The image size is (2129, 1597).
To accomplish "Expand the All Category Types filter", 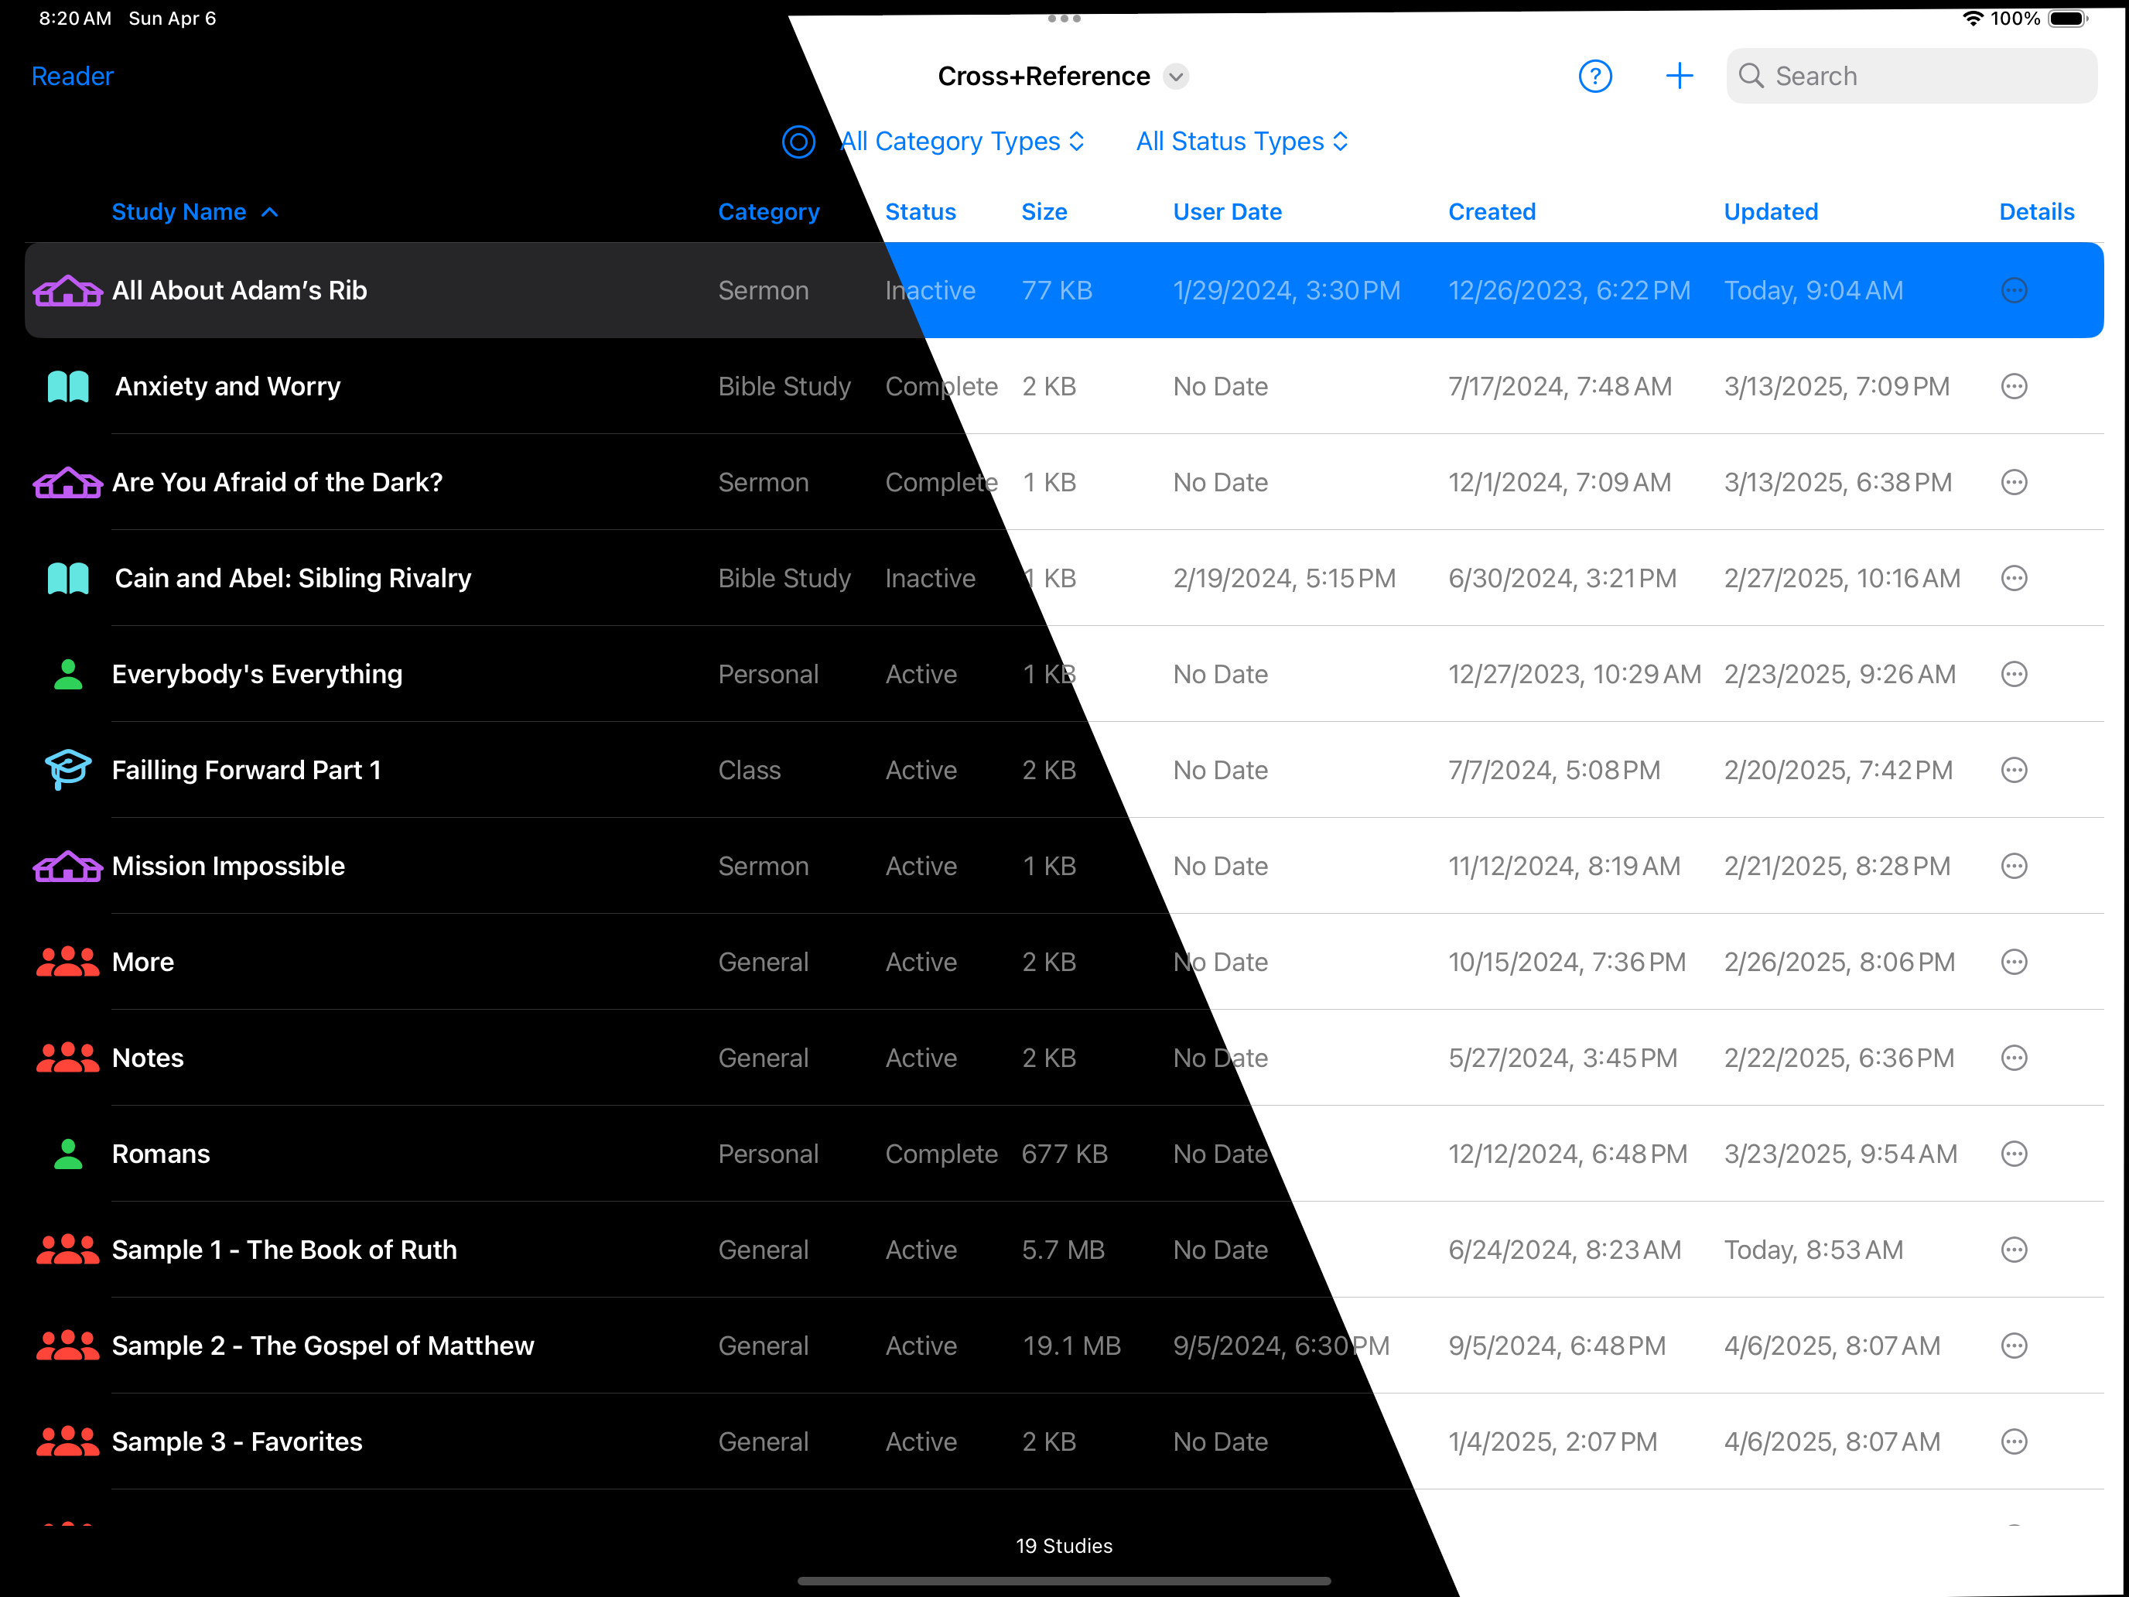I will click(x=962, y=142).
